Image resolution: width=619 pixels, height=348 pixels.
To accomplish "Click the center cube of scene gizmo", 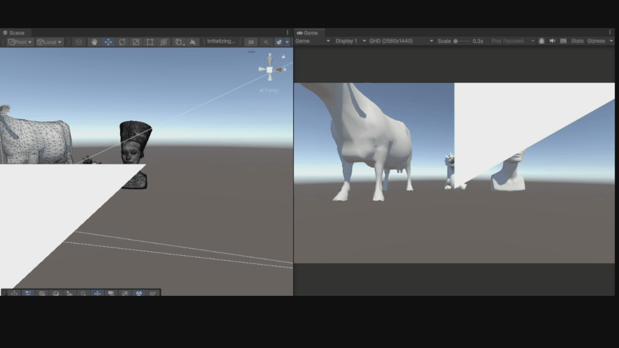I will [x=270, y=70].
